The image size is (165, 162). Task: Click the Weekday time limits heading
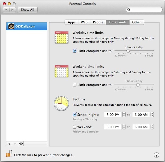click(88, 33)
